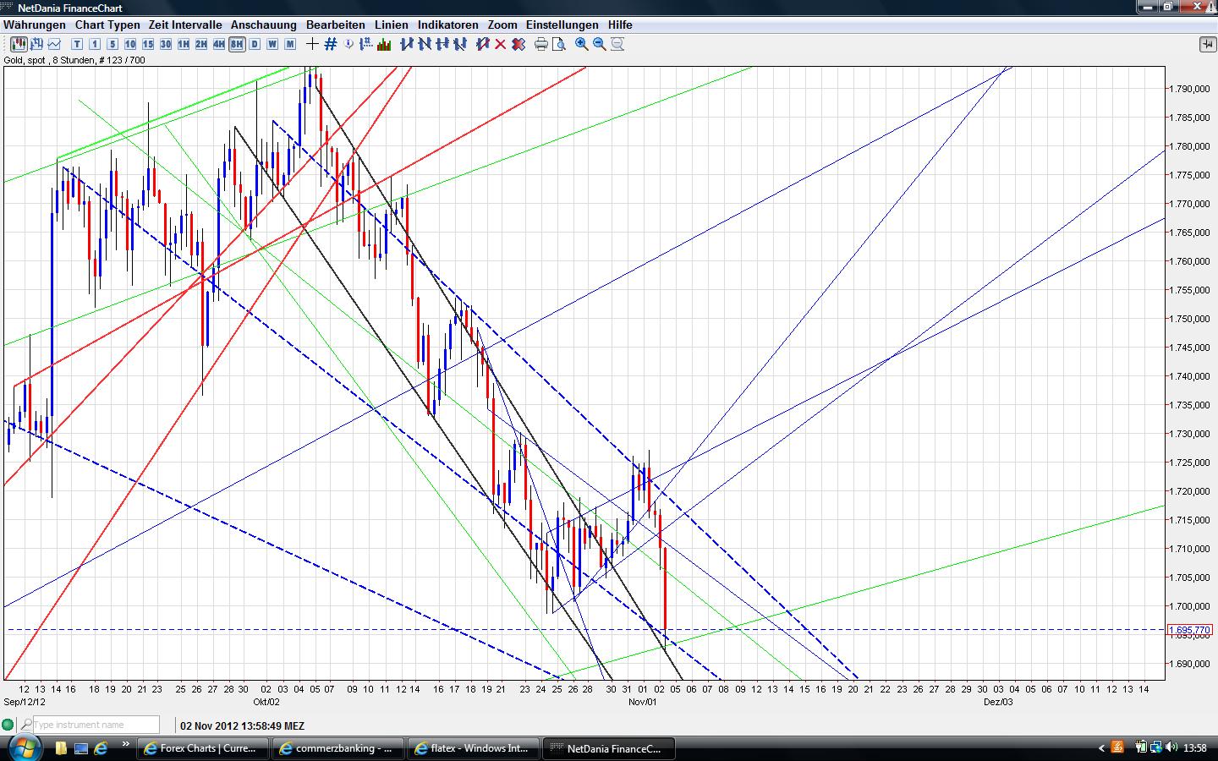Viewport: 1218px width, 761px height.
Task: Switch to the 10 minute interval
Action: click(x=130, y=44)
